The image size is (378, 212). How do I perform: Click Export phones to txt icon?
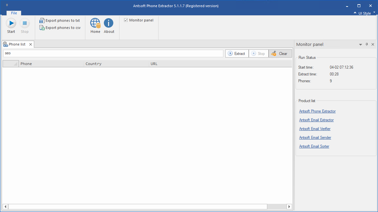tap(42, 20)
